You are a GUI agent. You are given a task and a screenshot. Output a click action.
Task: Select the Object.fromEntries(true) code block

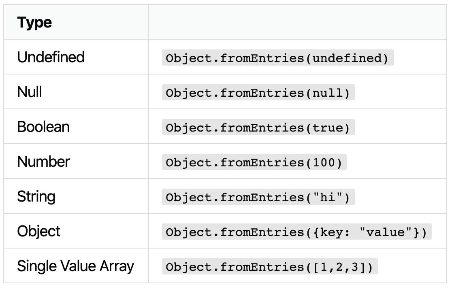point(258,128)
